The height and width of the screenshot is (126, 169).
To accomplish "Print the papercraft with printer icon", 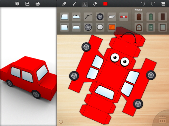I will 38,4.
